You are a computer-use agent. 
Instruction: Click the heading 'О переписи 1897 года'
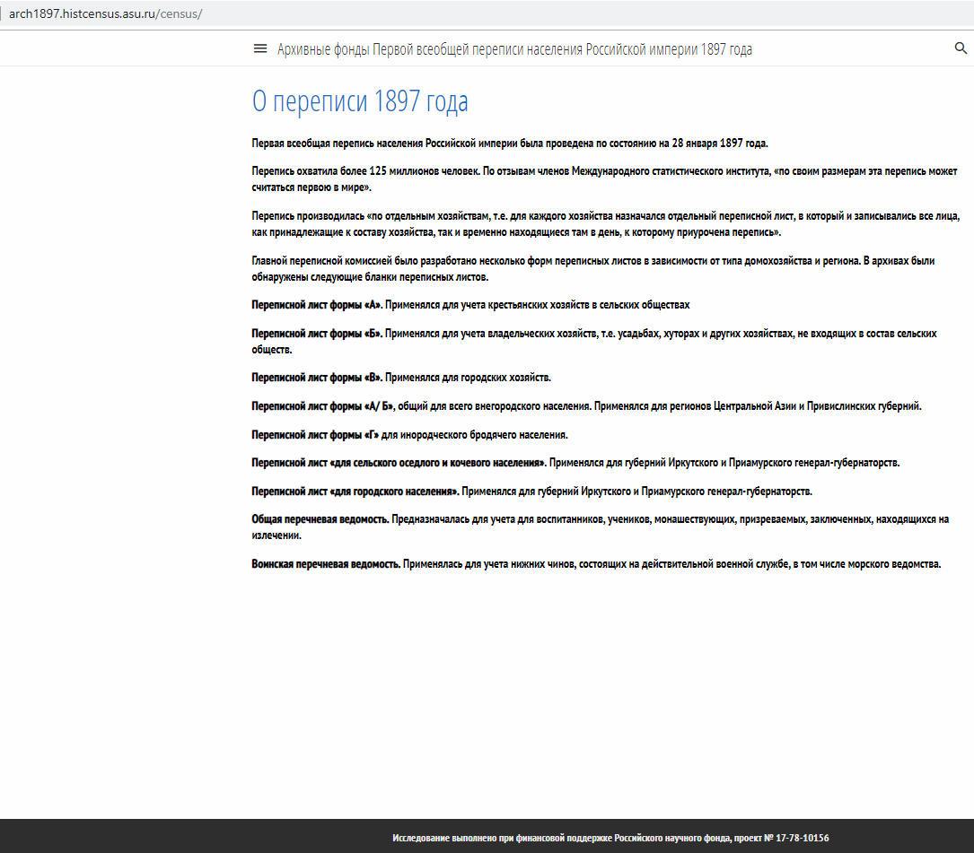point(360,102)
